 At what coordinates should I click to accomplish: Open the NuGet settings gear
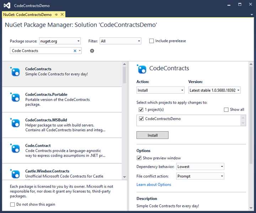92,51
